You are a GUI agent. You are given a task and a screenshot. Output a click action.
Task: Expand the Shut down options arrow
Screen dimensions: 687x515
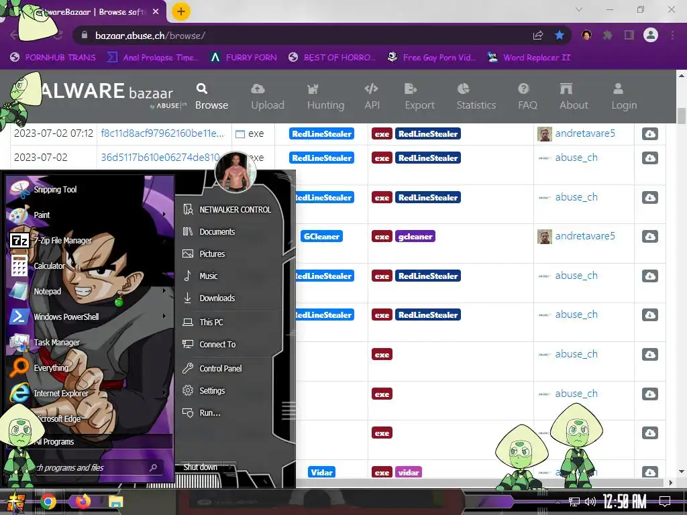tap(231, 467)
